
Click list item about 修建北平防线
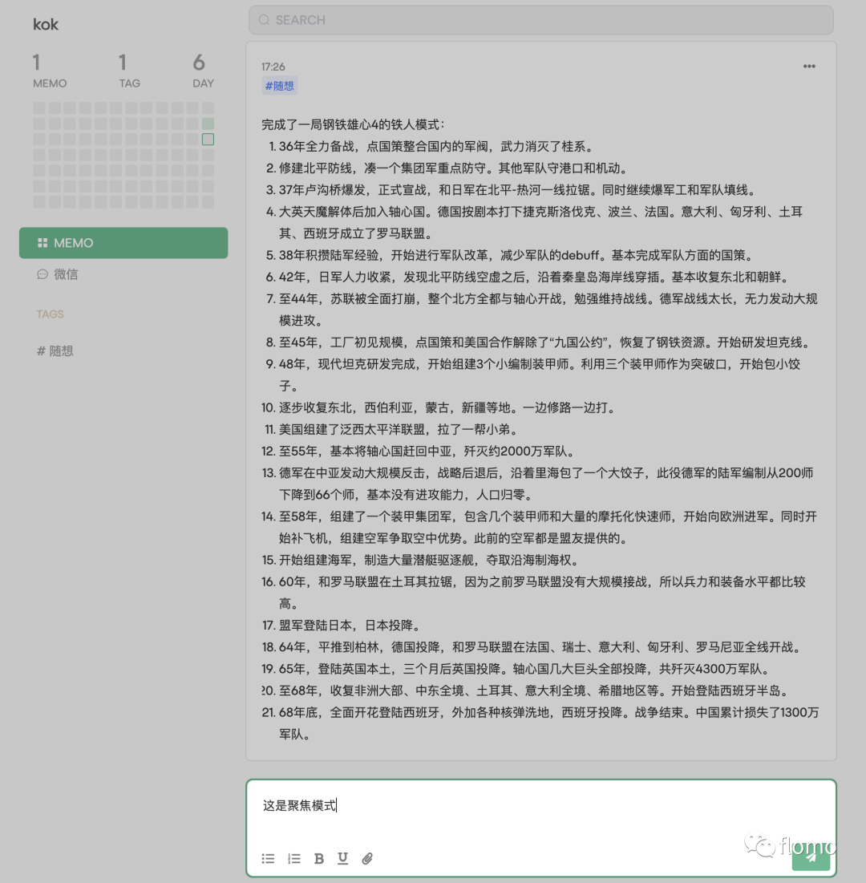(x=448, y=168)
